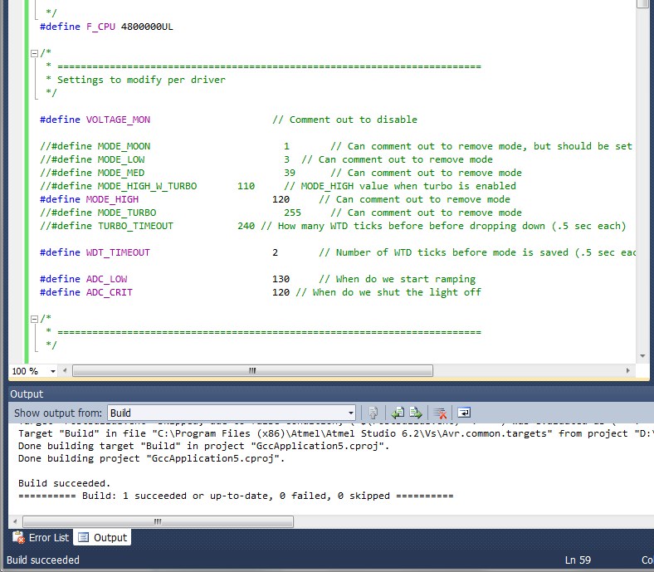Toggle word wrap in Output panel
654x572 pixels.
tap(464, 413)
